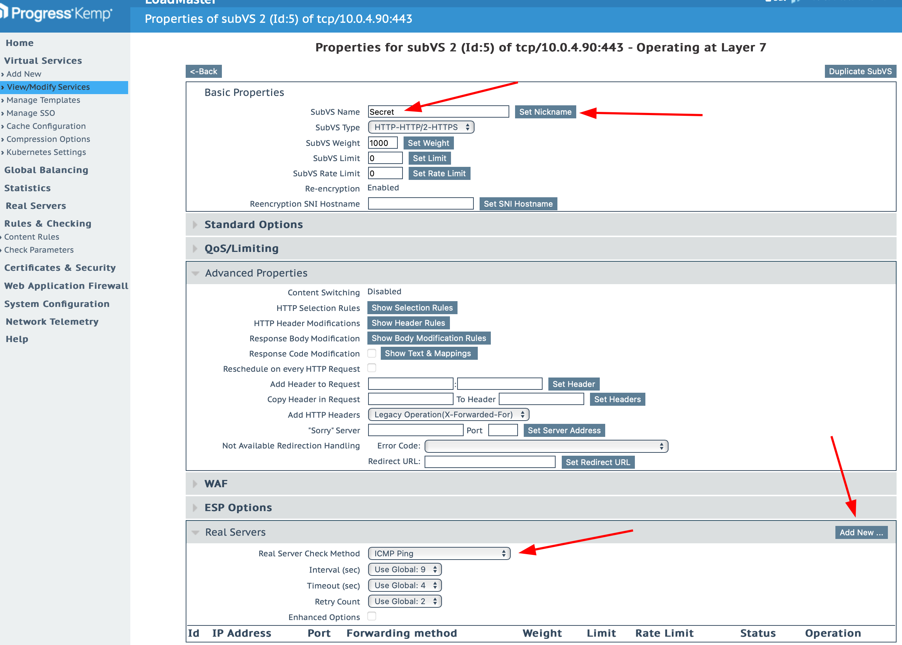Collapse the Real Servers section arrow
This screenshot has width=902, height=645.
point(195,532)
